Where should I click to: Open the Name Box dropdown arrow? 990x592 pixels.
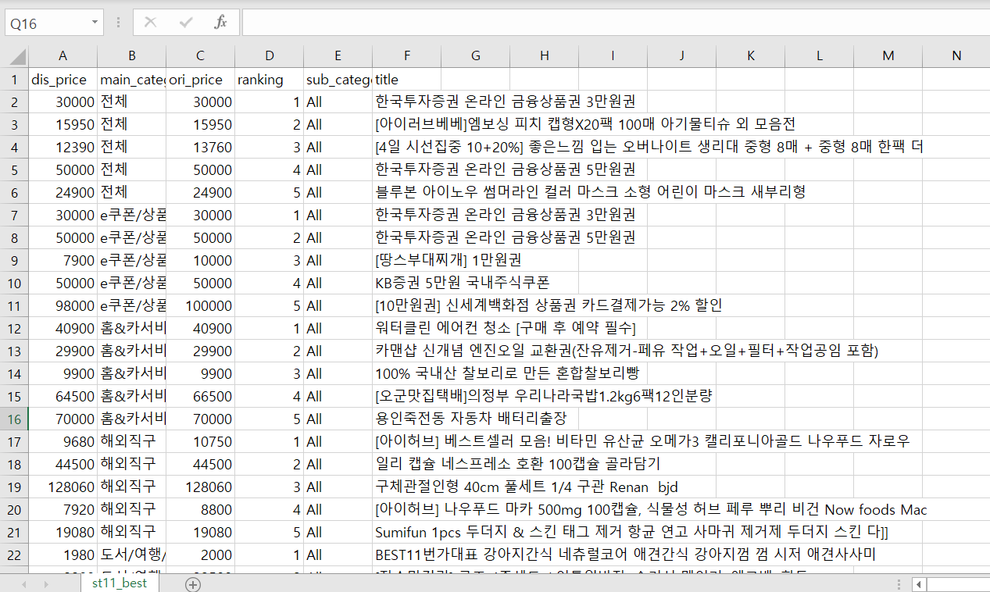pyautogui.click(x=95, y=23)
